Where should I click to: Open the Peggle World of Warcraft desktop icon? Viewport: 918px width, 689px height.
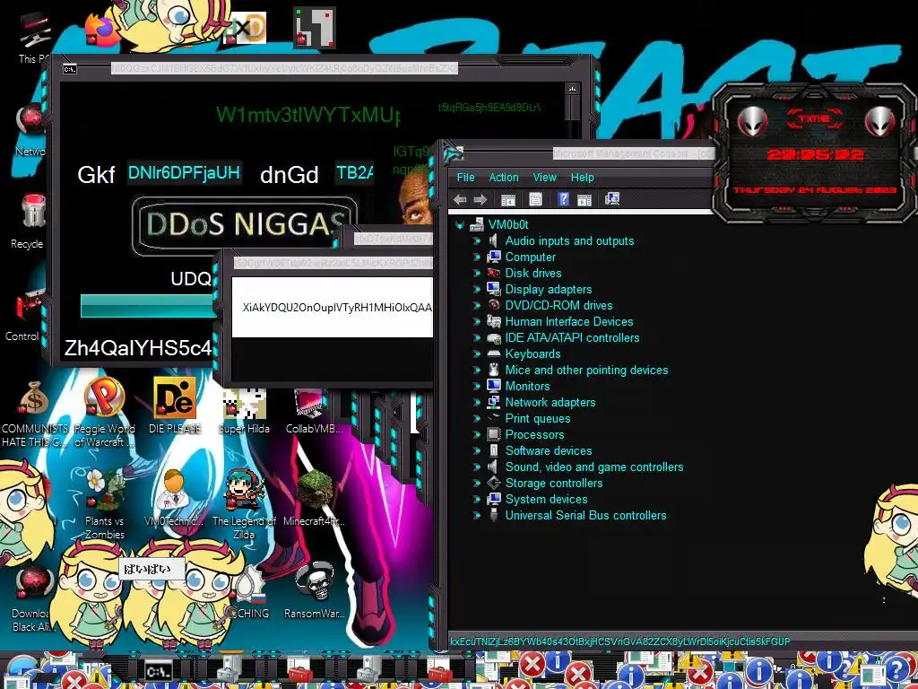[104, 397]
